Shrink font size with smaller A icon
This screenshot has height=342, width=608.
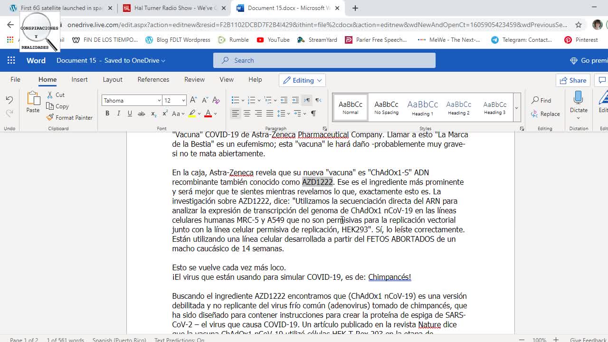pos(205,100)
